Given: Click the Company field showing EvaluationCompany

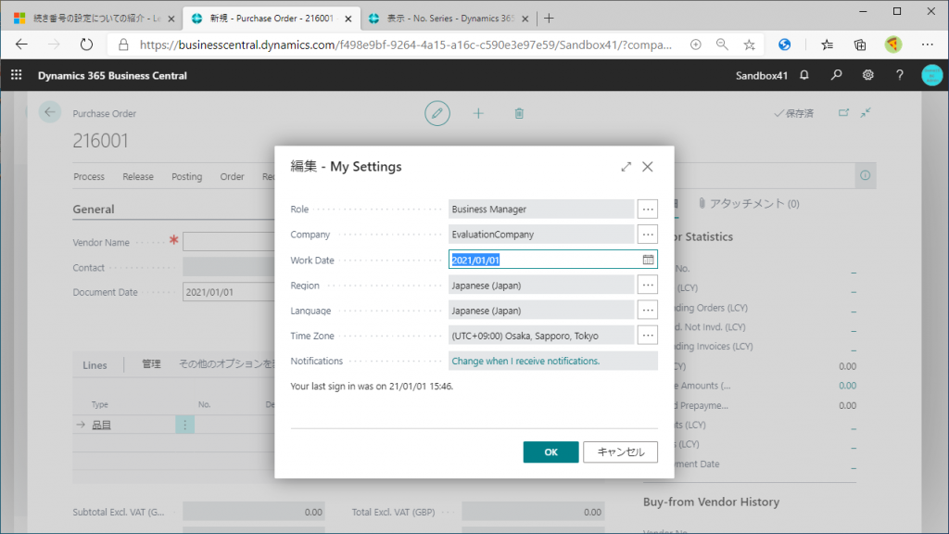Looking at the screenshot, I should coord(541,235).
